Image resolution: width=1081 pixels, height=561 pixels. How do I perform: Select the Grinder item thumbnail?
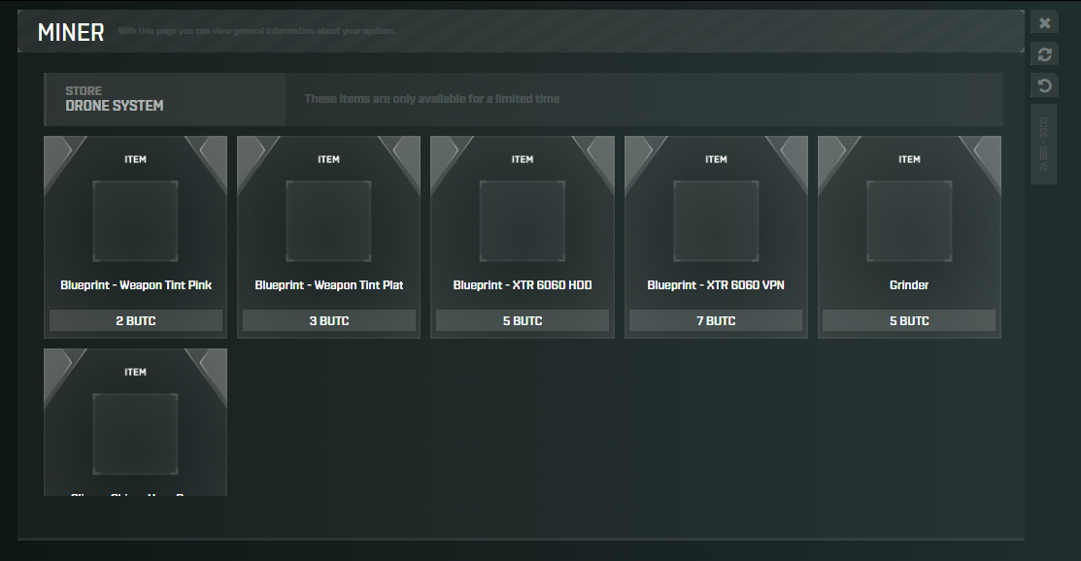pyautogui.click(x=909, y=221)
